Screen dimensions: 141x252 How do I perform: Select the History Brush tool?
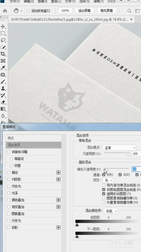3,95
